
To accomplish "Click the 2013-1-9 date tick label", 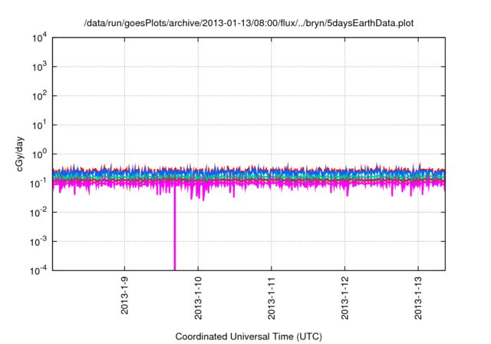I will pyautogui.click(x=124, y=296).
